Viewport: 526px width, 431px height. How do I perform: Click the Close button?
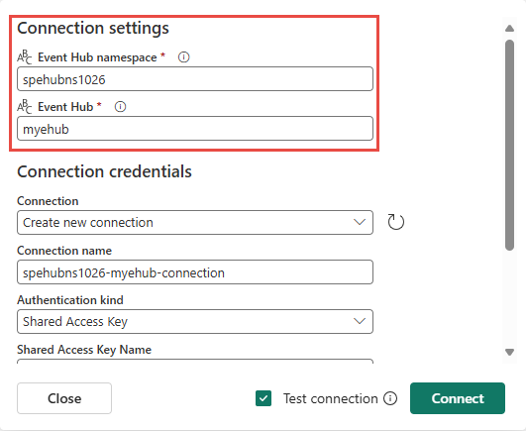coord(64,398)
